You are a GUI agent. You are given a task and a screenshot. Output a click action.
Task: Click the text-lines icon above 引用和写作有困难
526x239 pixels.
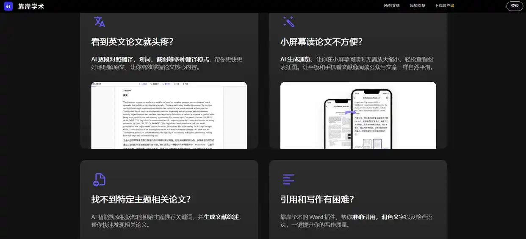(x=288, y=179)
